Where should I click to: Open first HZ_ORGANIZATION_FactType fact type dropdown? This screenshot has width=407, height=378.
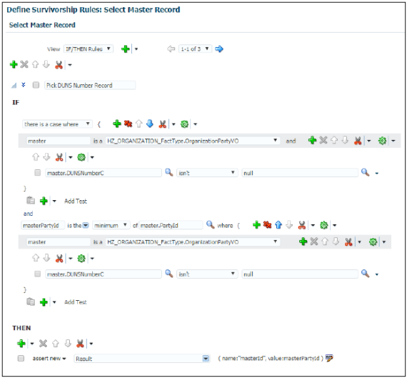193,141
